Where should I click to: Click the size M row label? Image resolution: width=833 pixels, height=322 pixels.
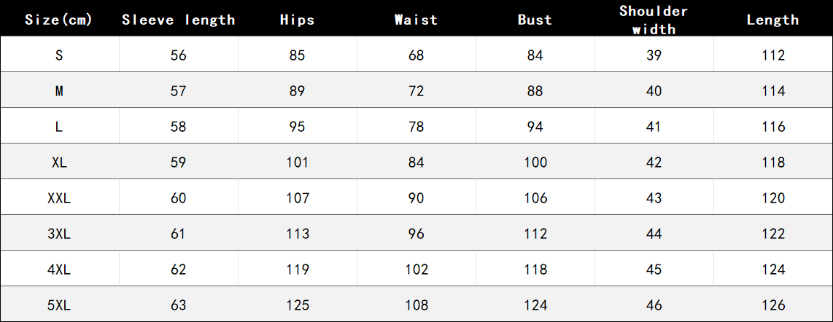[x=59, y=91]
